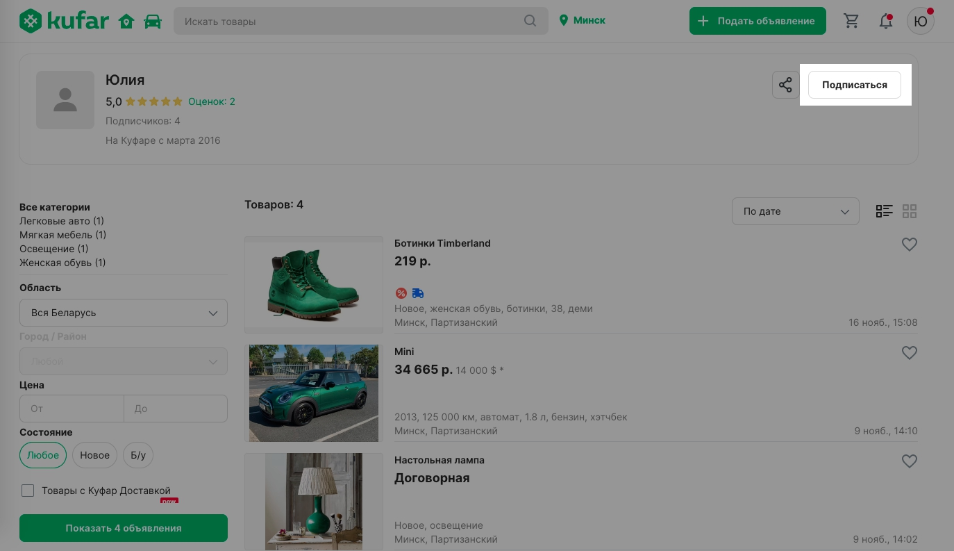This screenshot has height=551, width=954.
Task: Add Mini listing to favorites
Action: [x=910, y=353]
